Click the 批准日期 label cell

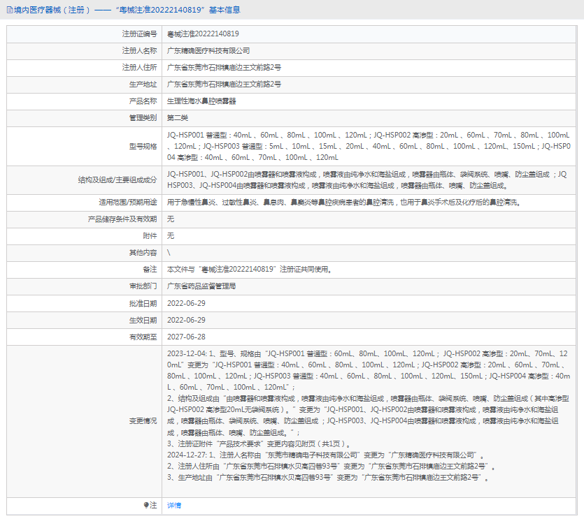pyautogui.click(x=84, y=304)
